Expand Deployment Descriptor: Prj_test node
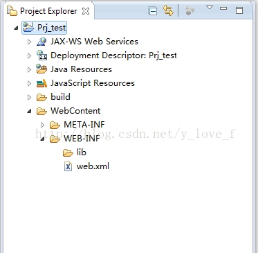Viewport: 258px width, 253px height. pos(29,55)
